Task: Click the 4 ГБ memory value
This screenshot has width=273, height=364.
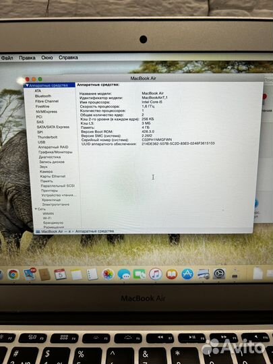Action: (x=146, y=127)
